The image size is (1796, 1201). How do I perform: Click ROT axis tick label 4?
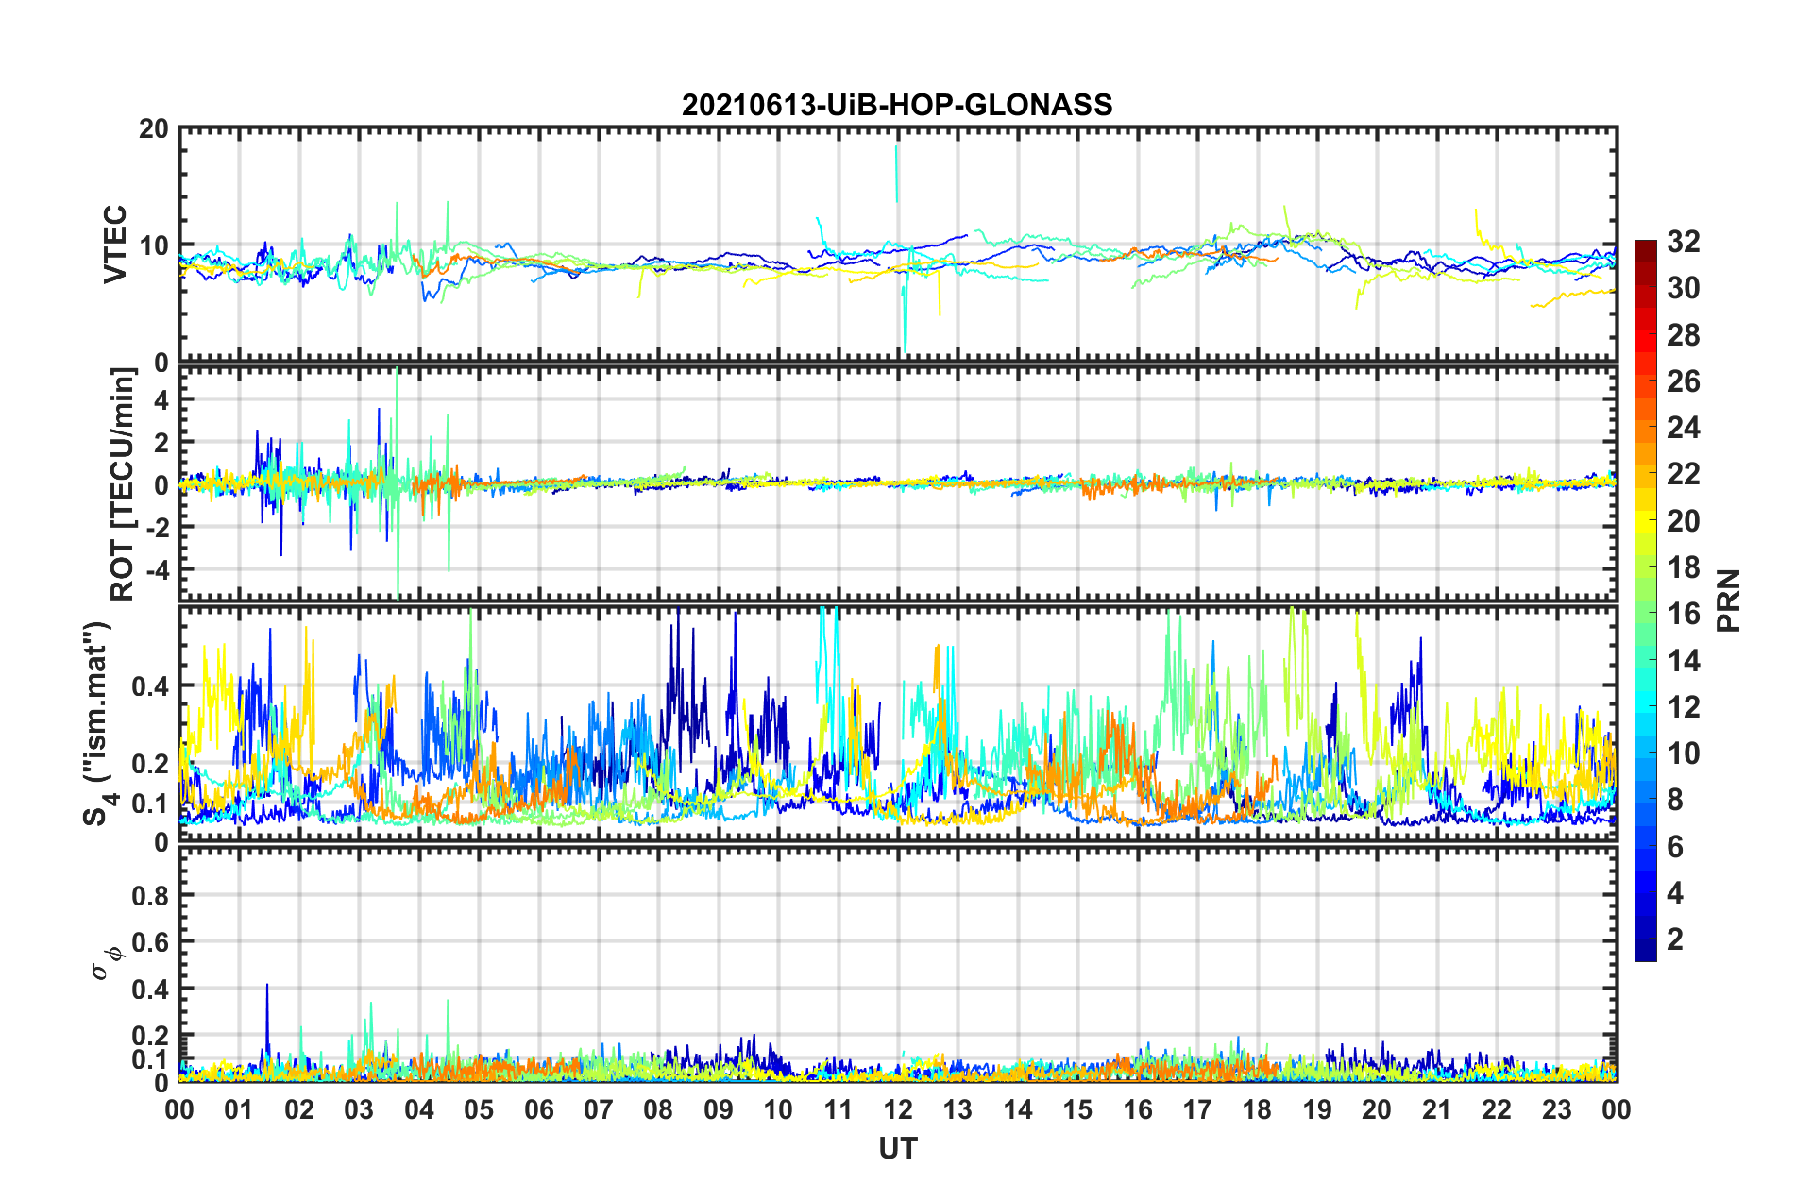pyautogui.click(x=161, y=400)
